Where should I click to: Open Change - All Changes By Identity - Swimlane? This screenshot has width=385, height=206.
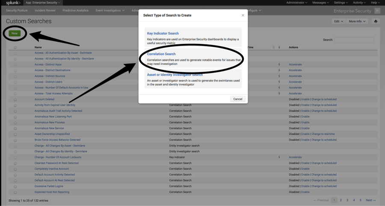[x=61, y=151]
